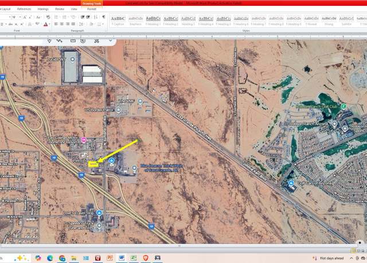
Task: Apply red font color swatch button
Action: (x=46, y=24)
